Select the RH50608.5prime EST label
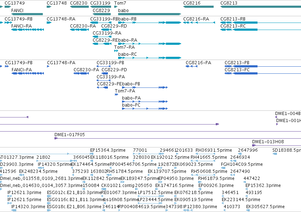301x212 pixels. click(x=209, y=171)
